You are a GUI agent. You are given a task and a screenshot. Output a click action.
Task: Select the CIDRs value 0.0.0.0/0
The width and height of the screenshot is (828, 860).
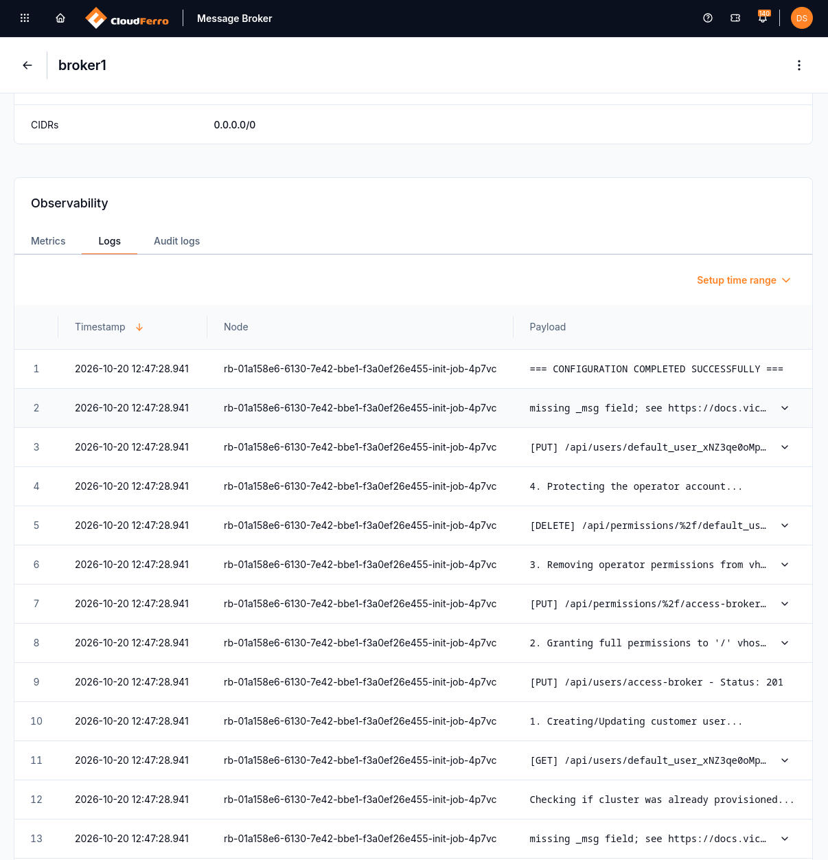[235, 125]
